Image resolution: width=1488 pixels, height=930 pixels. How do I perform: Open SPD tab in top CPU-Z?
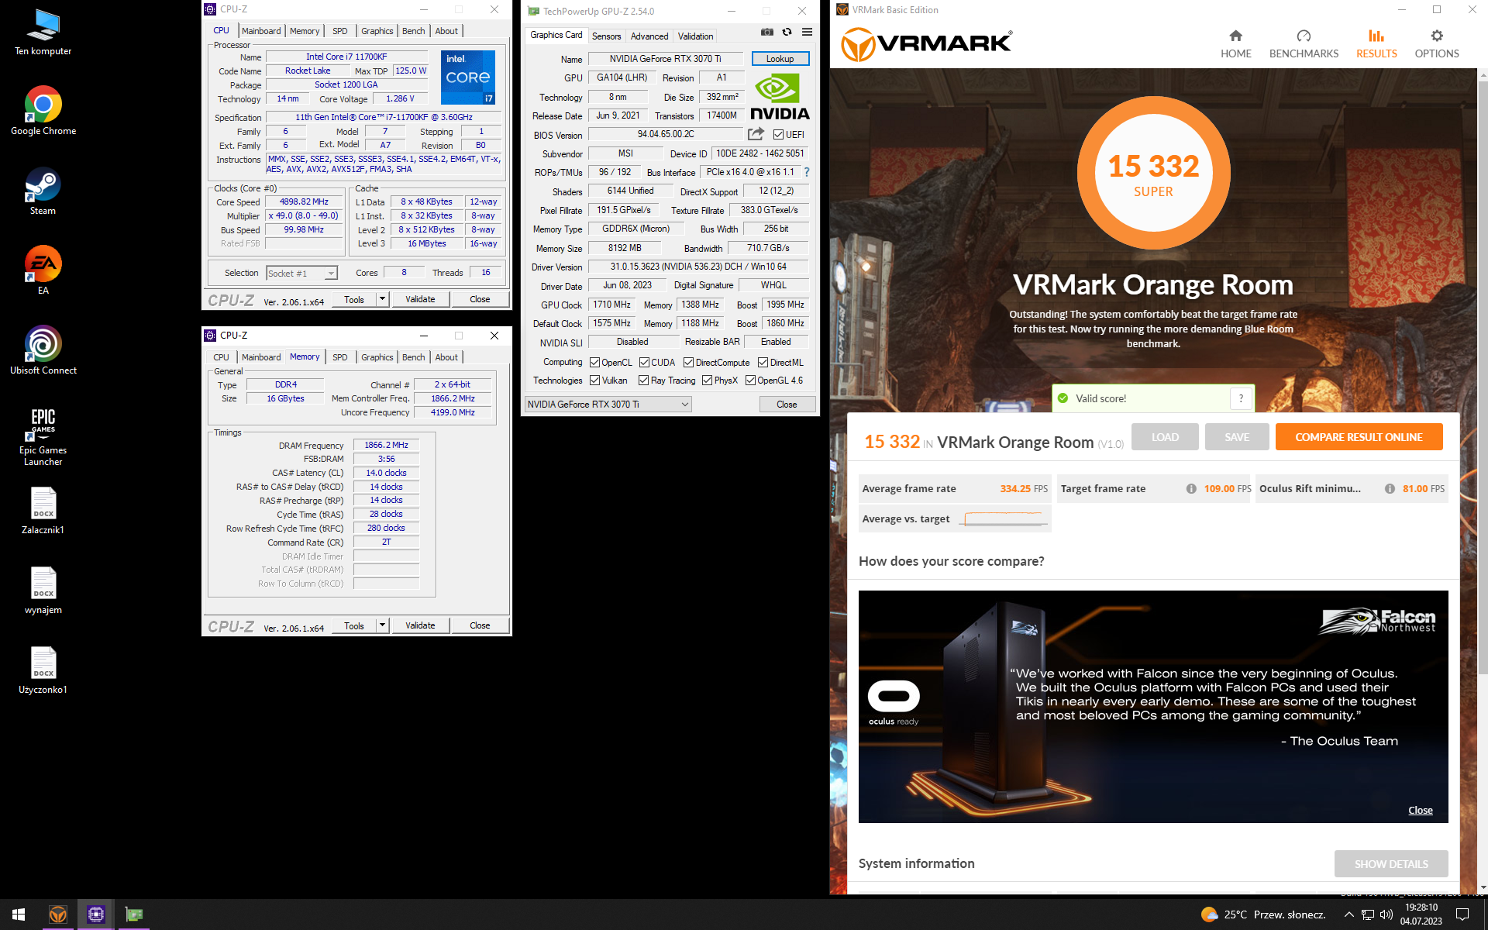[x=339, y=31]
